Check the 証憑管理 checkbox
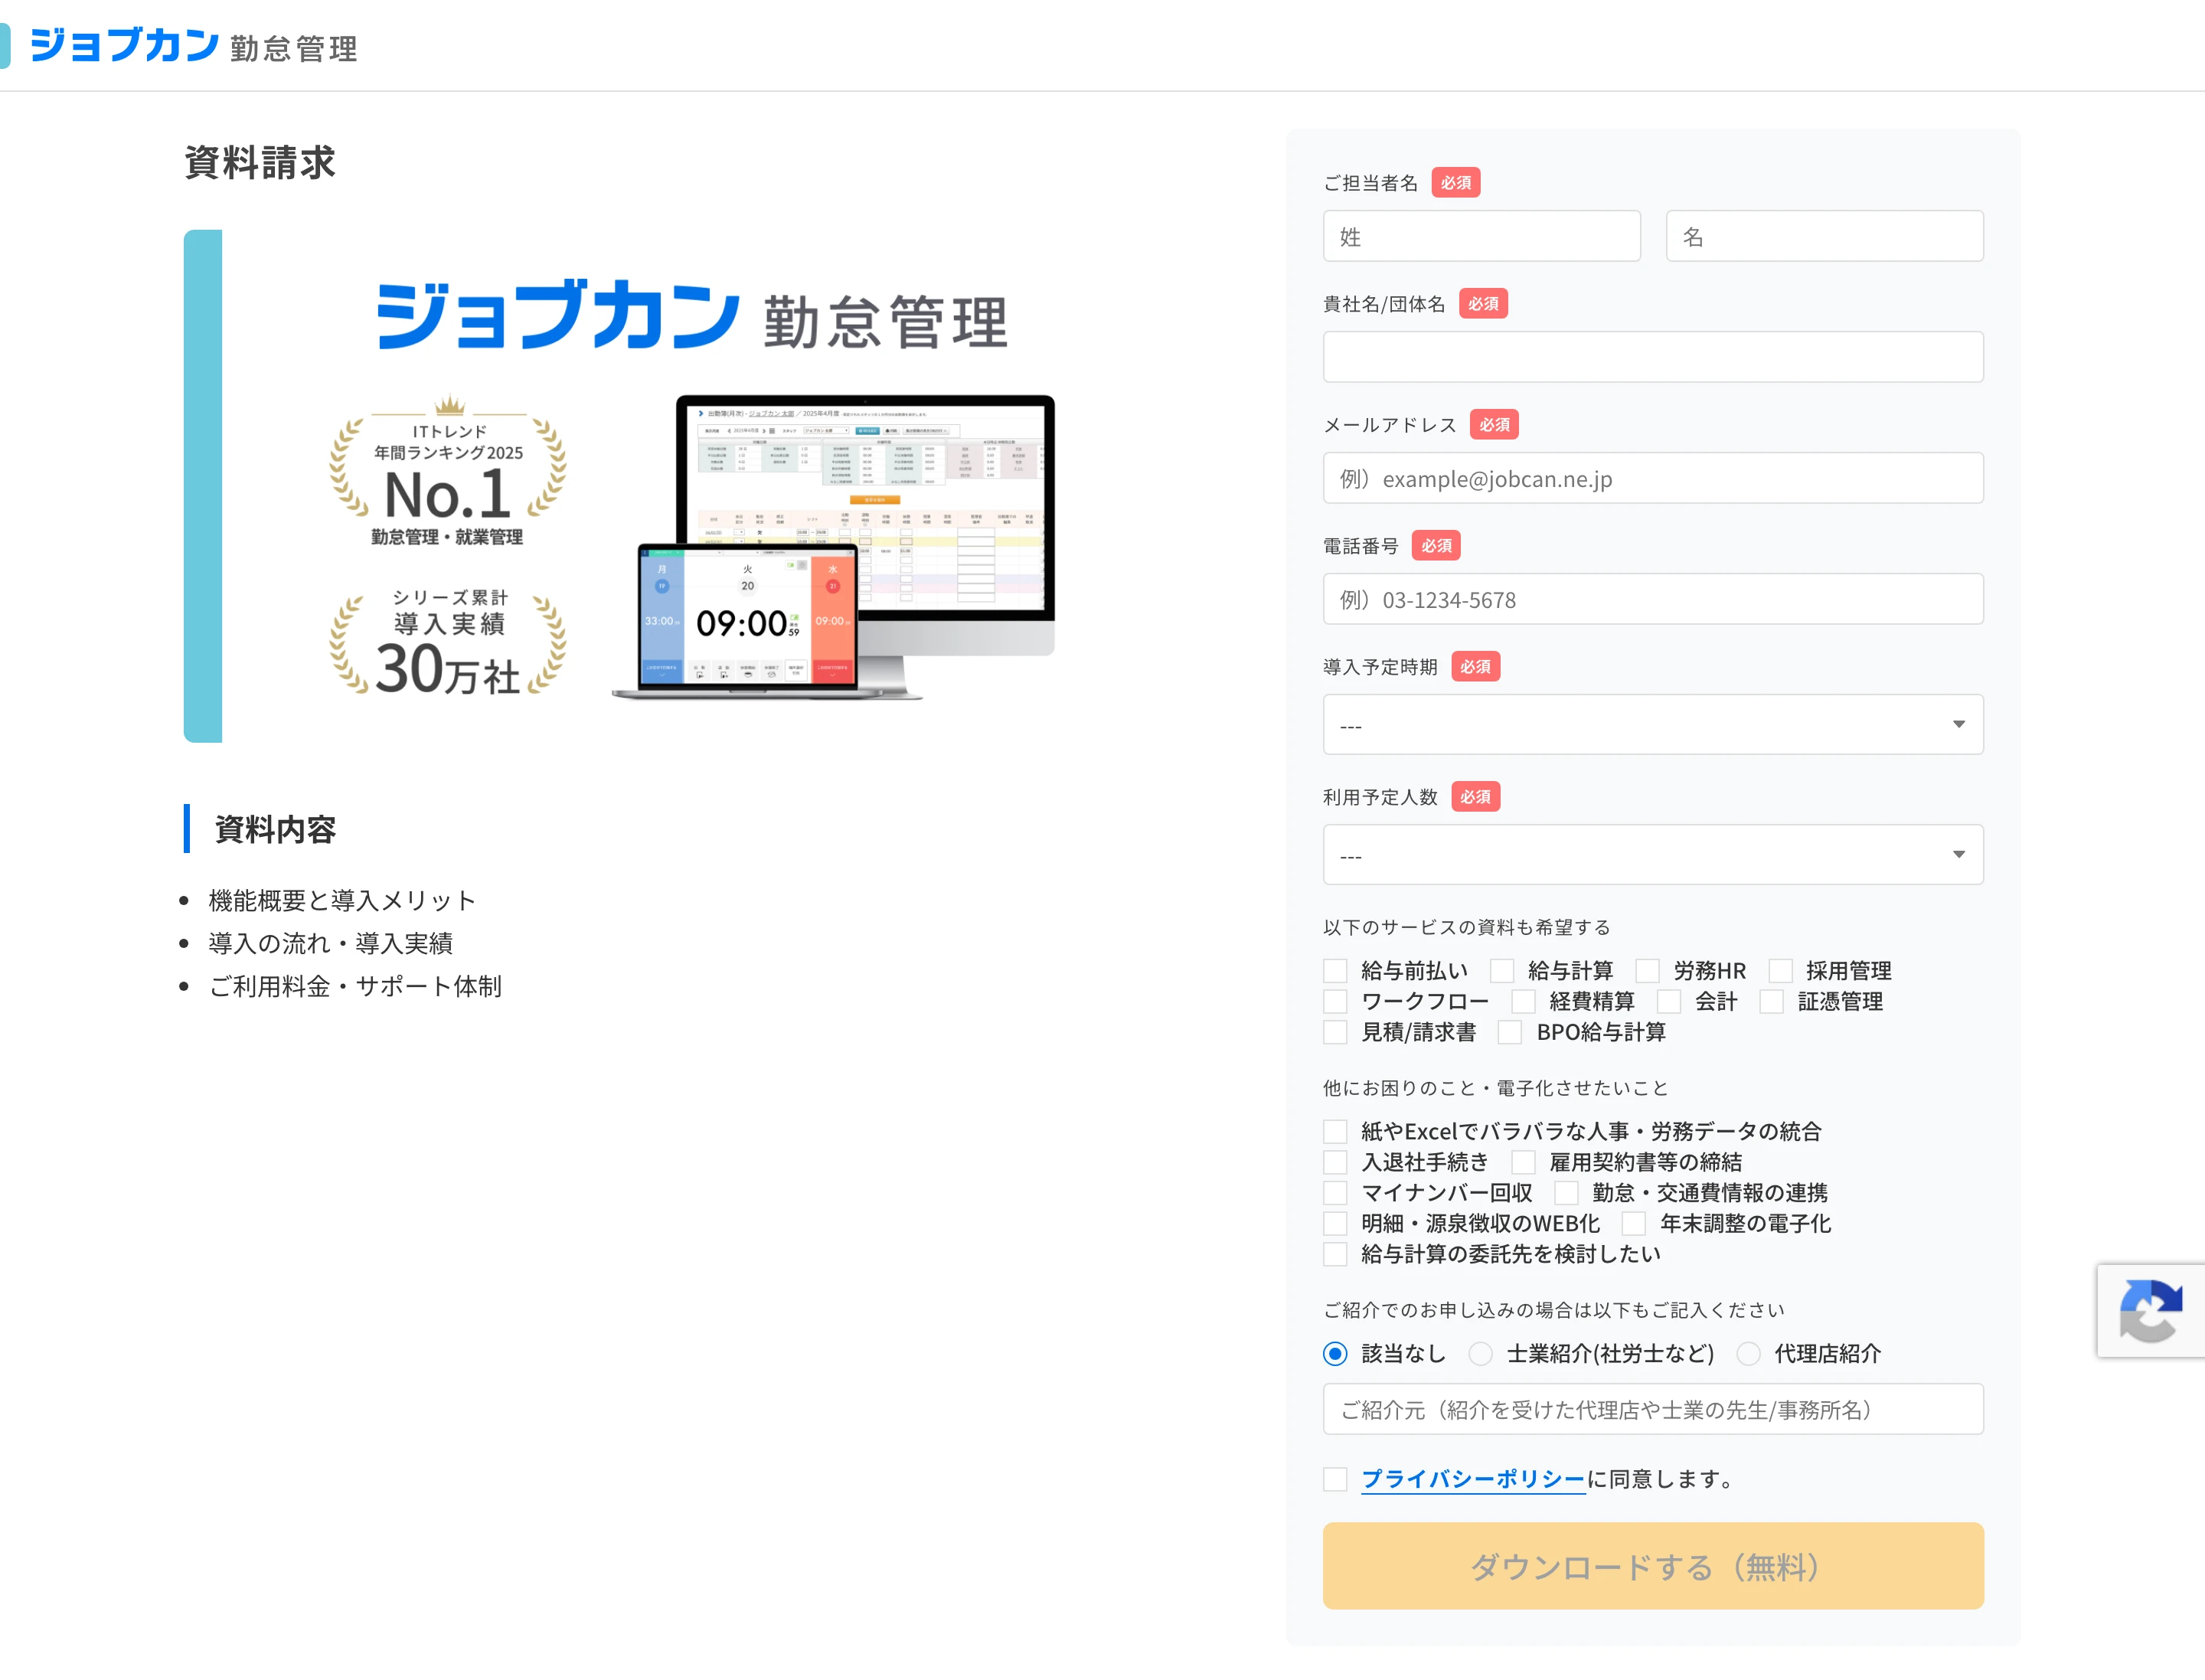The width and height of the screenshot is (2205, 1680). pyautogui.click(x=1771, y=1002)
